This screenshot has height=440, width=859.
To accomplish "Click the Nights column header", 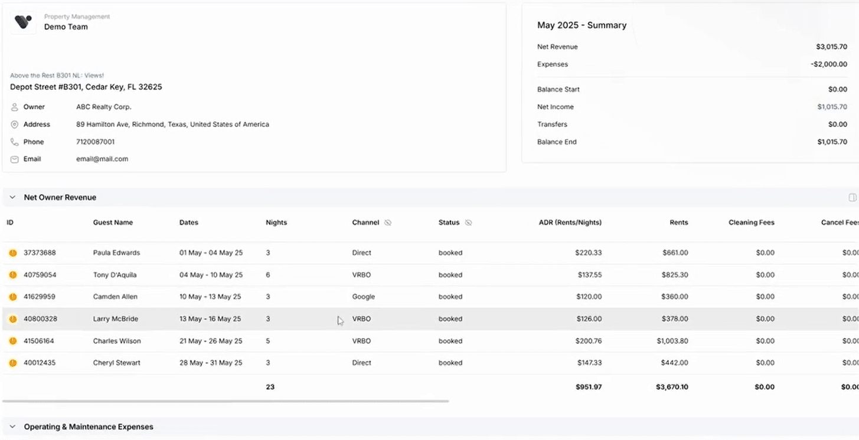I will click(x=276, y=223).
